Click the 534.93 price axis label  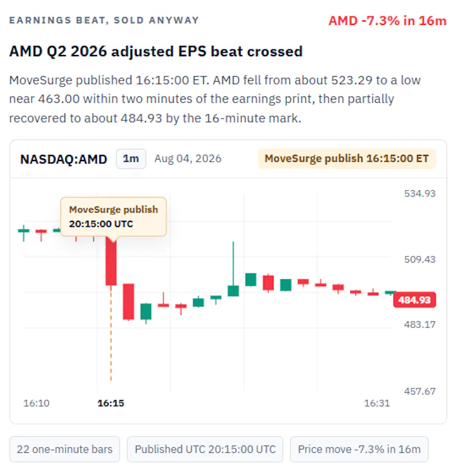coord(420,194)
